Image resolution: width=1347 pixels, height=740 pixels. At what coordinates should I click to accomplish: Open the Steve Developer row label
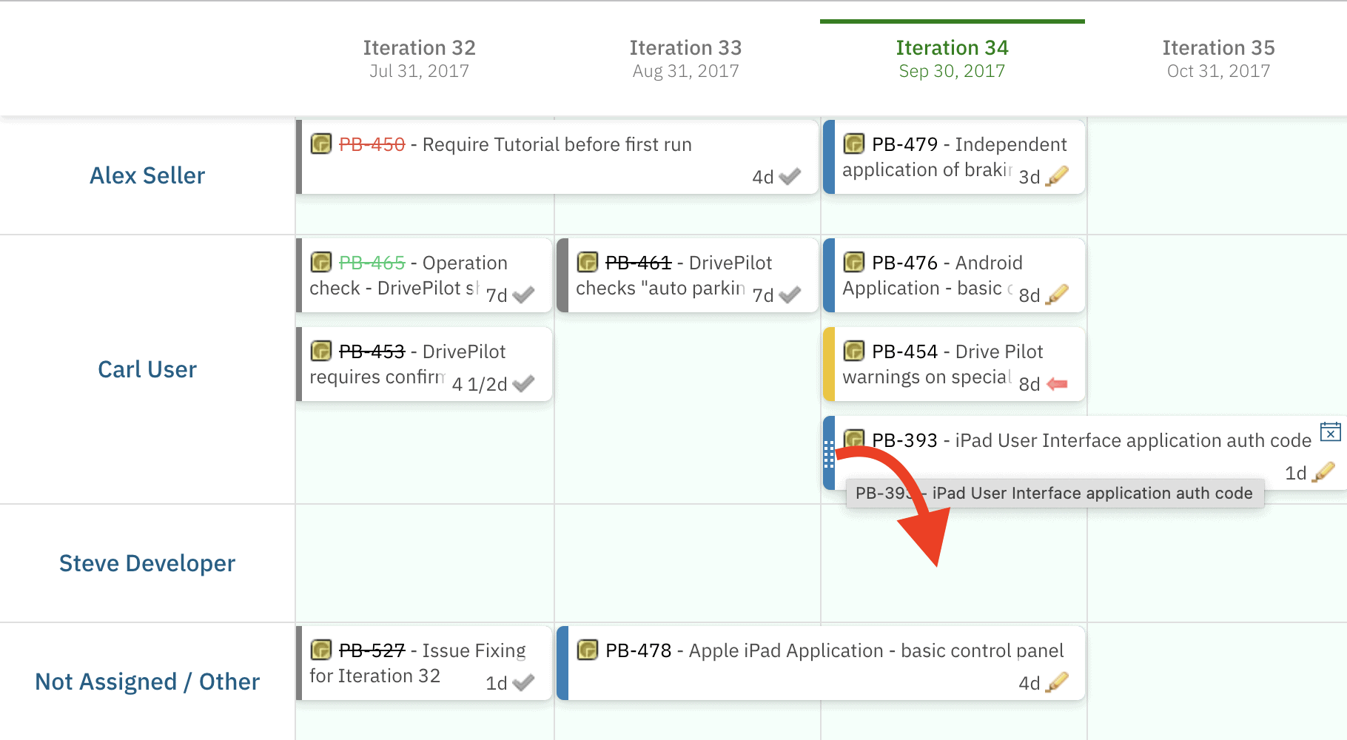[147, 563]
